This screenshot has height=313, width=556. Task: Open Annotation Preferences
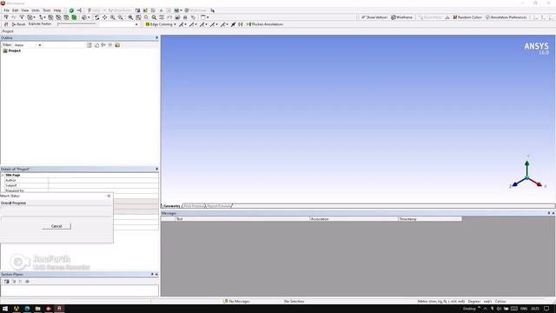click(506, 17)
